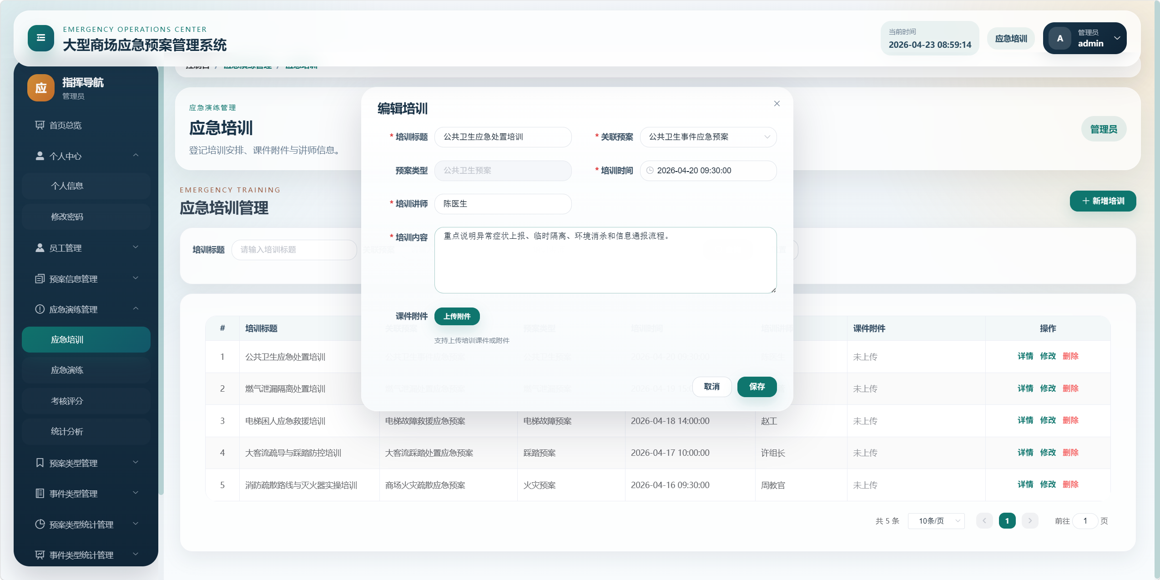Go to 统计分析 in sidebar
This screenshot has width=1160, height=580.
67,431
